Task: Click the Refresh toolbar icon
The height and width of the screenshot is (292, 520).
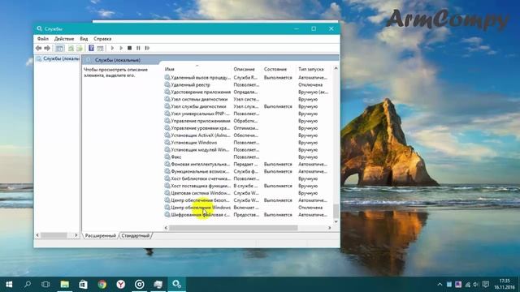Action: tap(71, 49)
